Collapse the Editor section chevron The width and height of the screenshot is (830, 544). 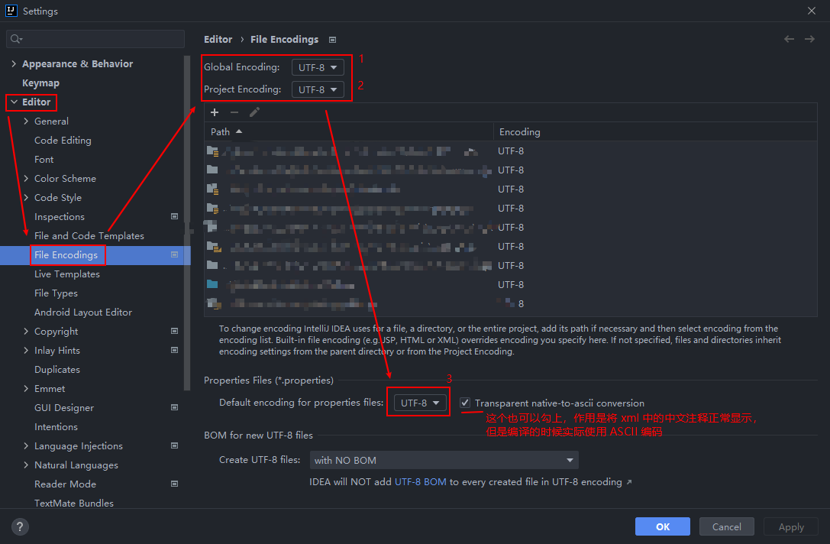click(15, 102)
